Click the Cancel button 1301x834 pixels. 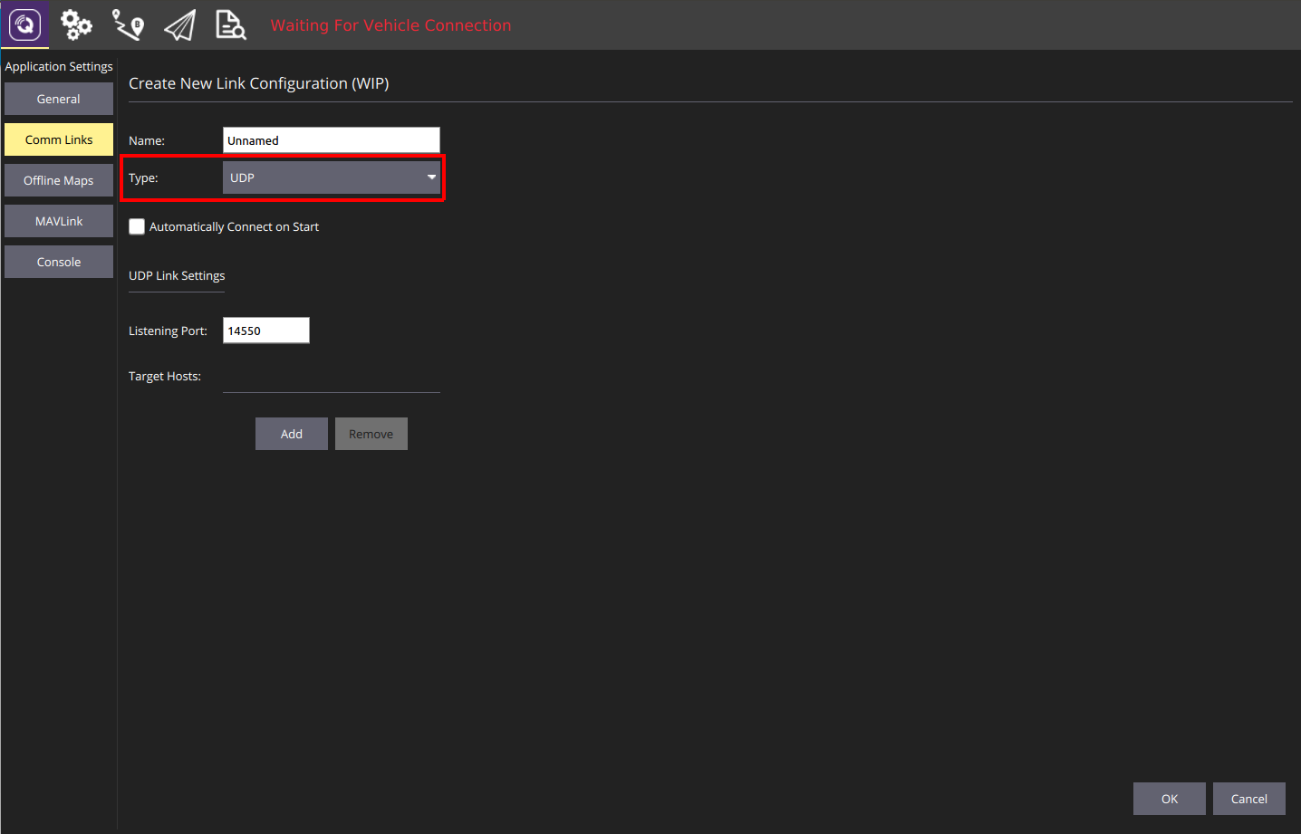click(x=1249, y=799)
